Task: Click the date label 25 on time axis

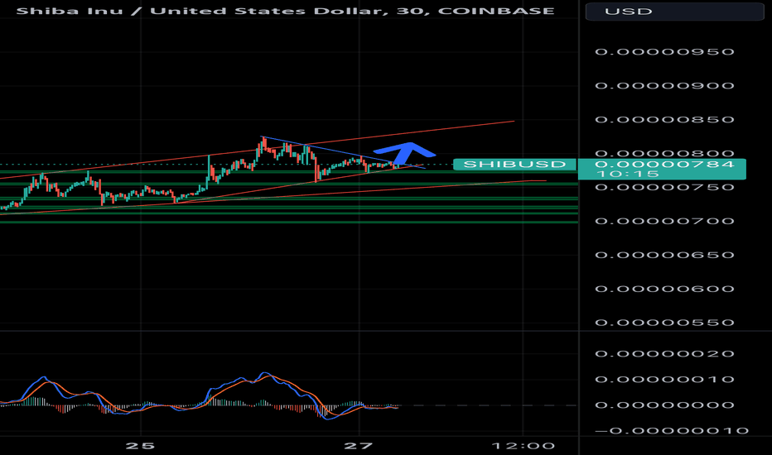Action: pos(140,446)
